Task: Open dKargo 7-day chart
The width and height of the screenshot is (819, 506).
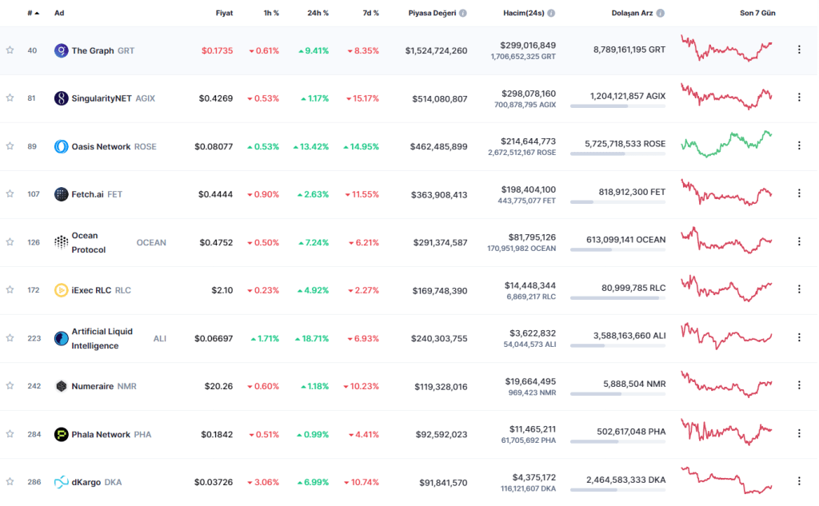Action: click(x=726, y=480)
